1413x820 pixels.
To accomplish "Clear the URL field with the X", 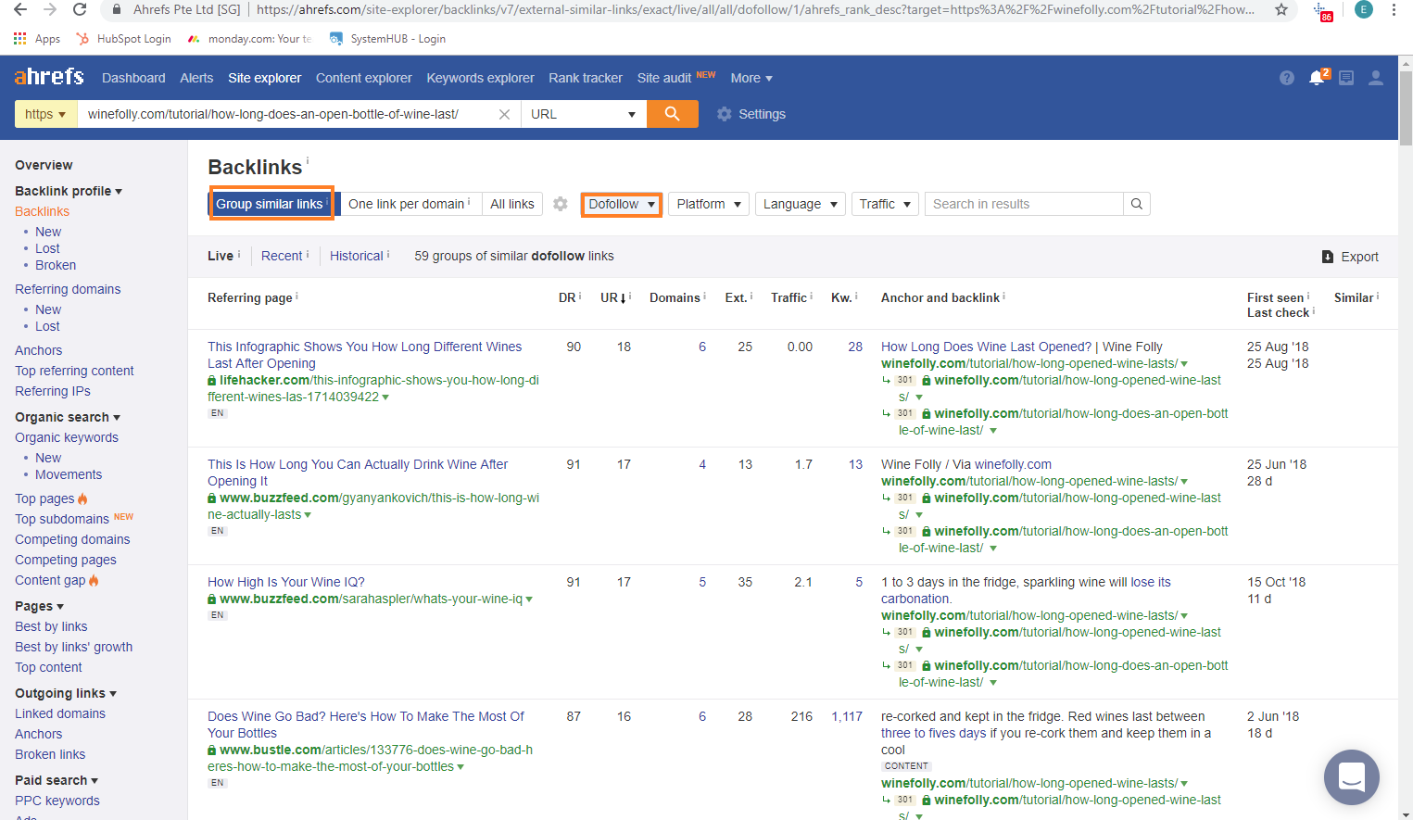I will (x=504, y=114).
